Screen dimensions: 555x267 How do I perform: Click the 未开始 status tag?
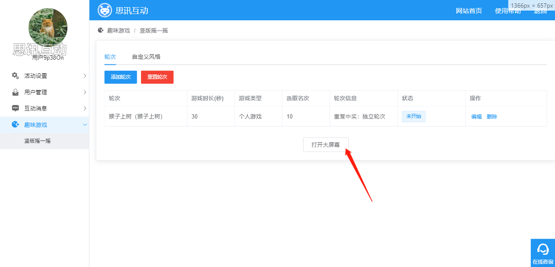[x=414, y=116]
